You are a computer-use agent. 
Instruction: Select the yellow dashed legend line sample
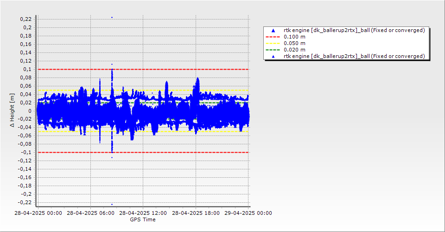pos(273,44)
